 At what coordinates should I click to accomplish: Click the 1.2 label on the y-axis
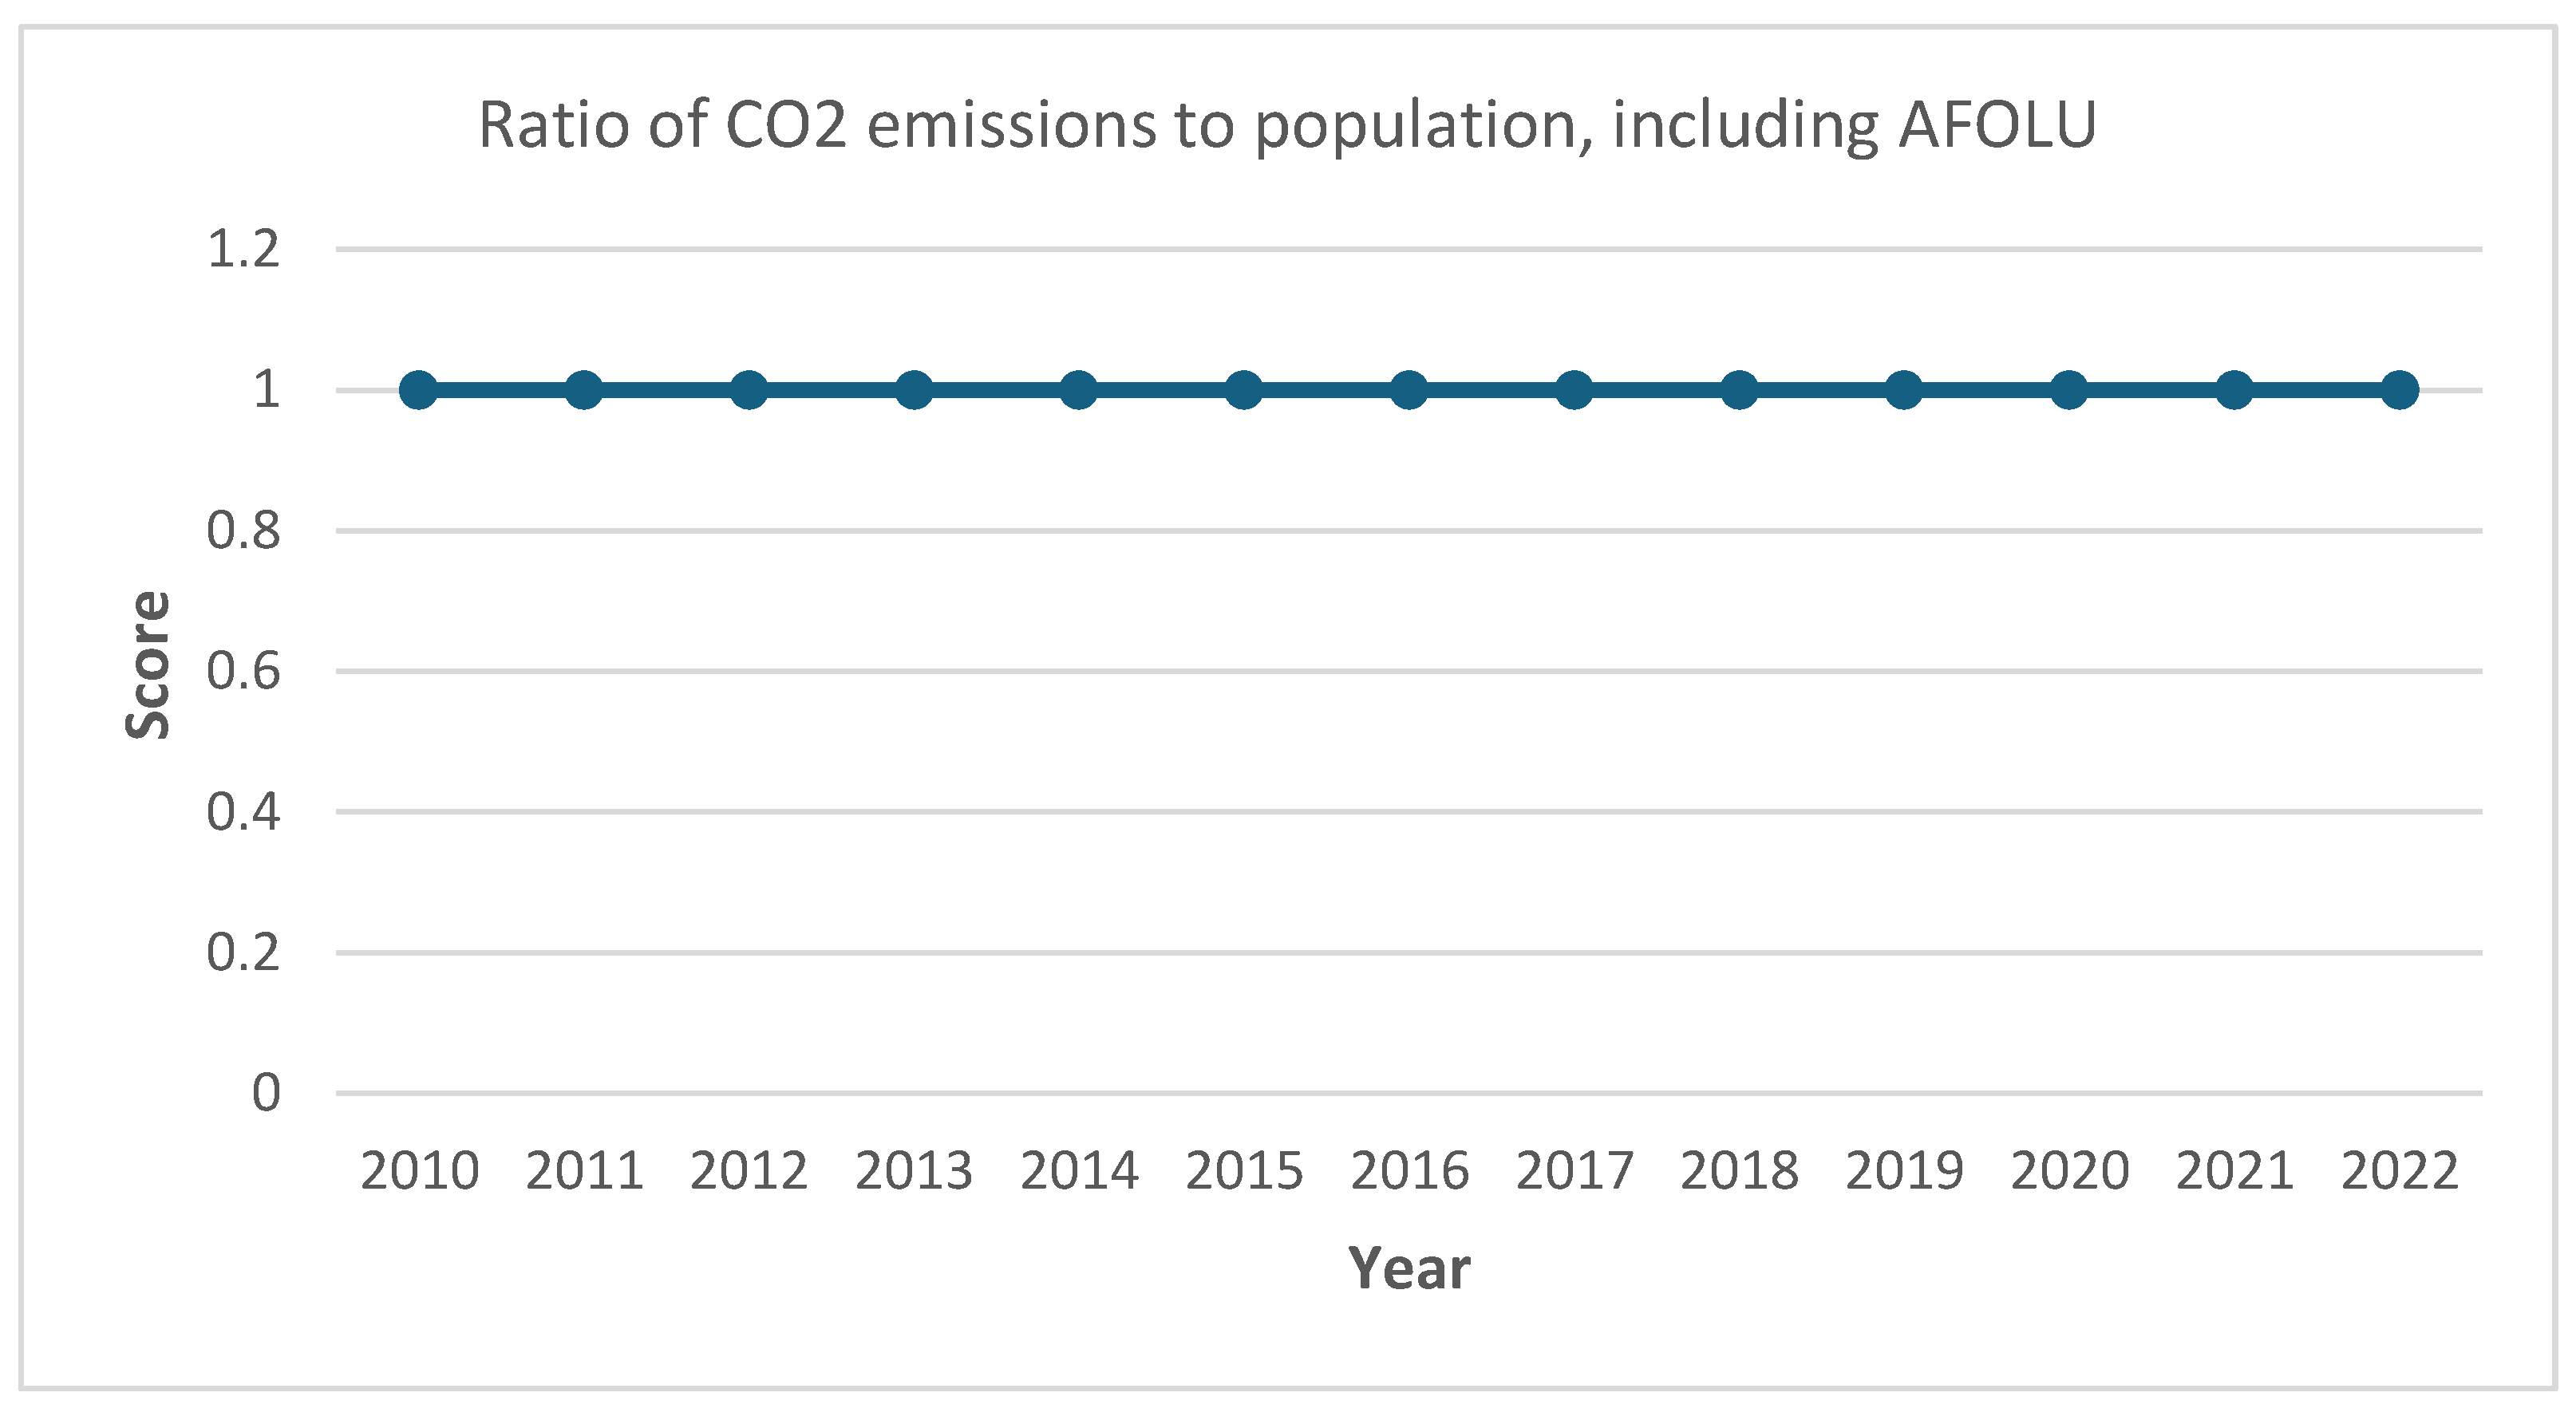(x=243, y=249)
